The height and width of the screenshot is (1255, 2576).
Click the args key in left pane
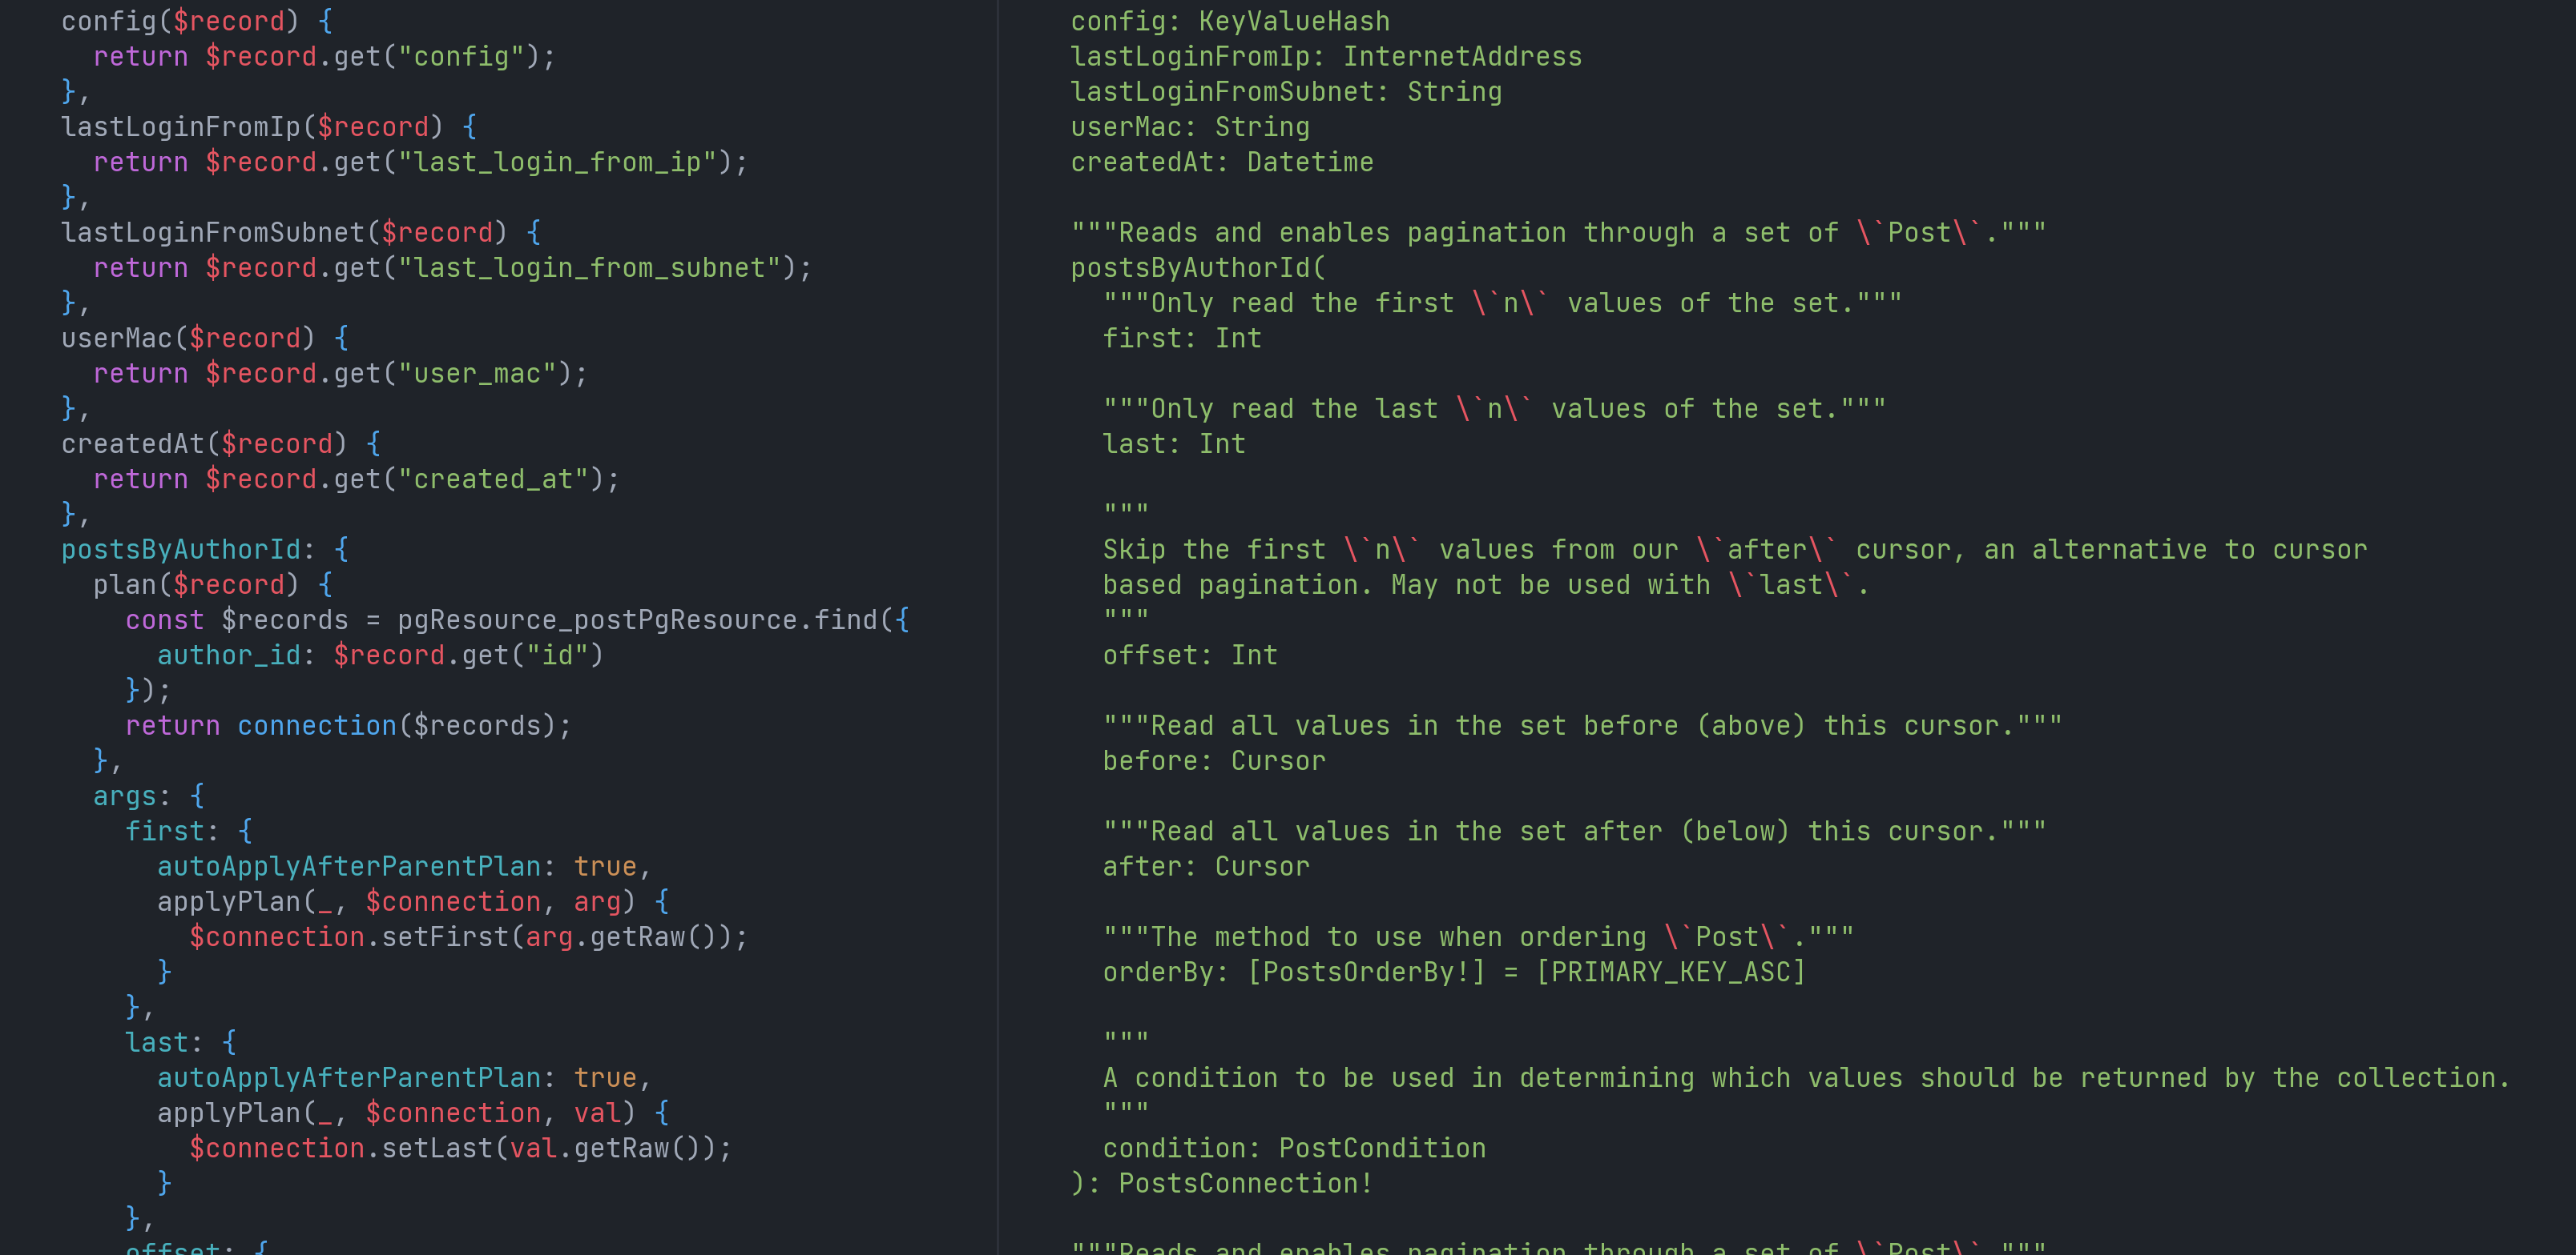click(125, 796)
